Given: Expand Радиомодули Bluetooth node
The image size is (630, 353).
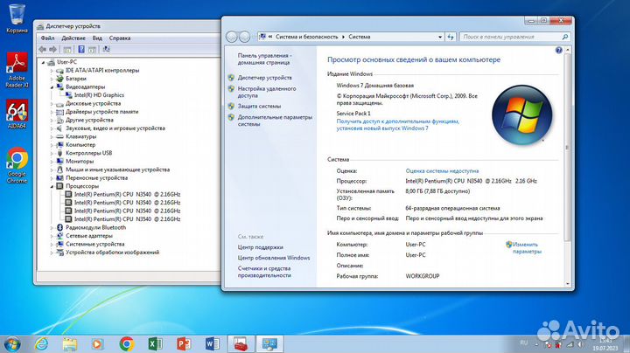Looking at the screenshot, I should (x=52, y=228).
